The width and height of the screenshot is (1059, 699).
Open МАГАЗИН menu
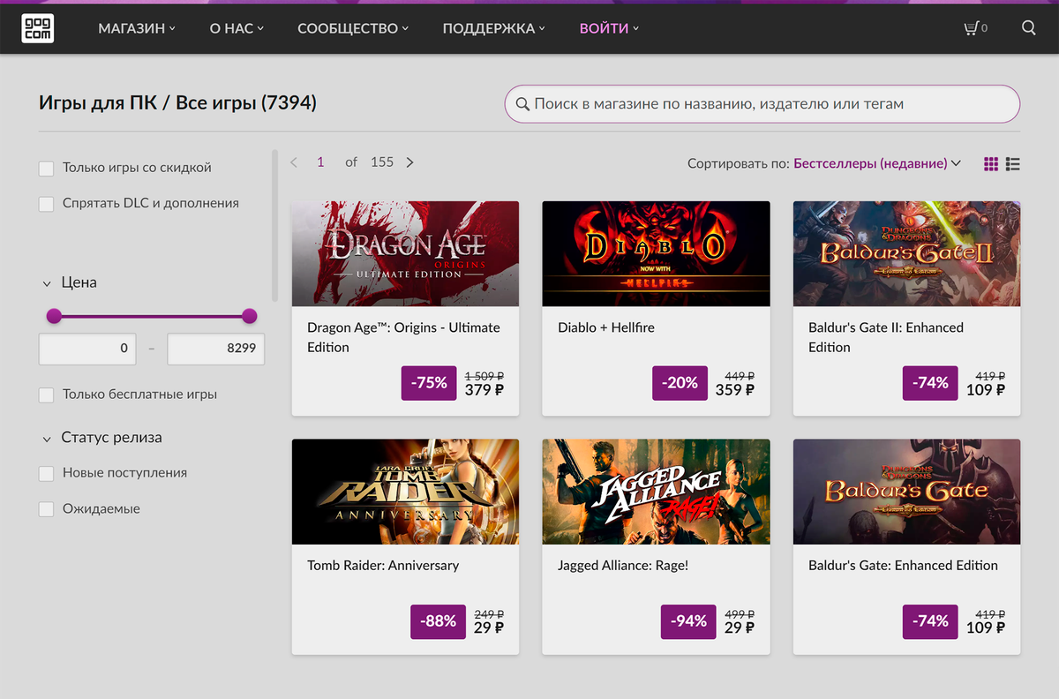click(x=137, y=28)
